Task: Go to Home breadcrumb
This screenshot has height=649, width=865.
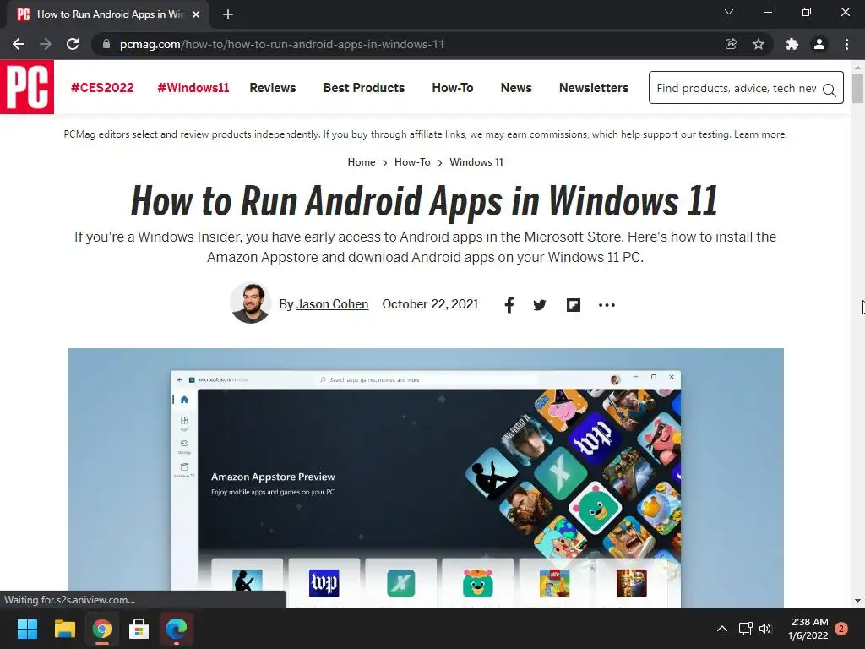Action: [362, 162]
